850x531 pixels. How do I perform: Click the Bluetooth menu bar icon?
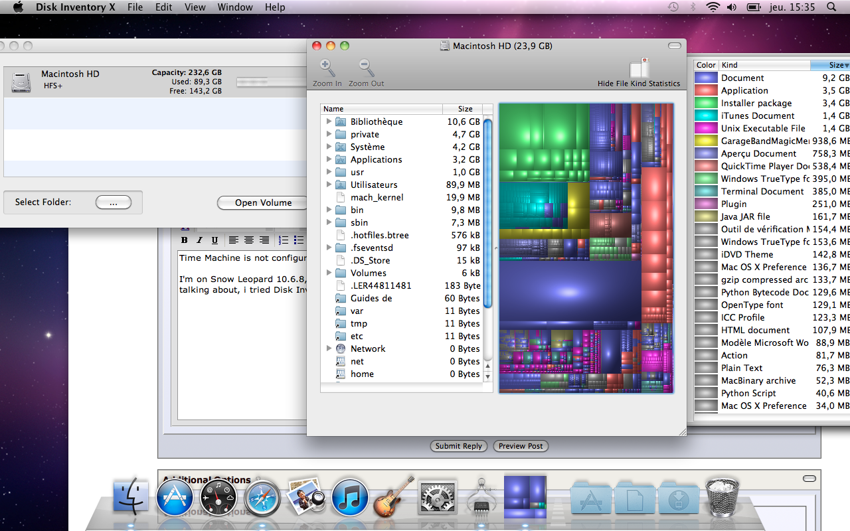(693, 7)
